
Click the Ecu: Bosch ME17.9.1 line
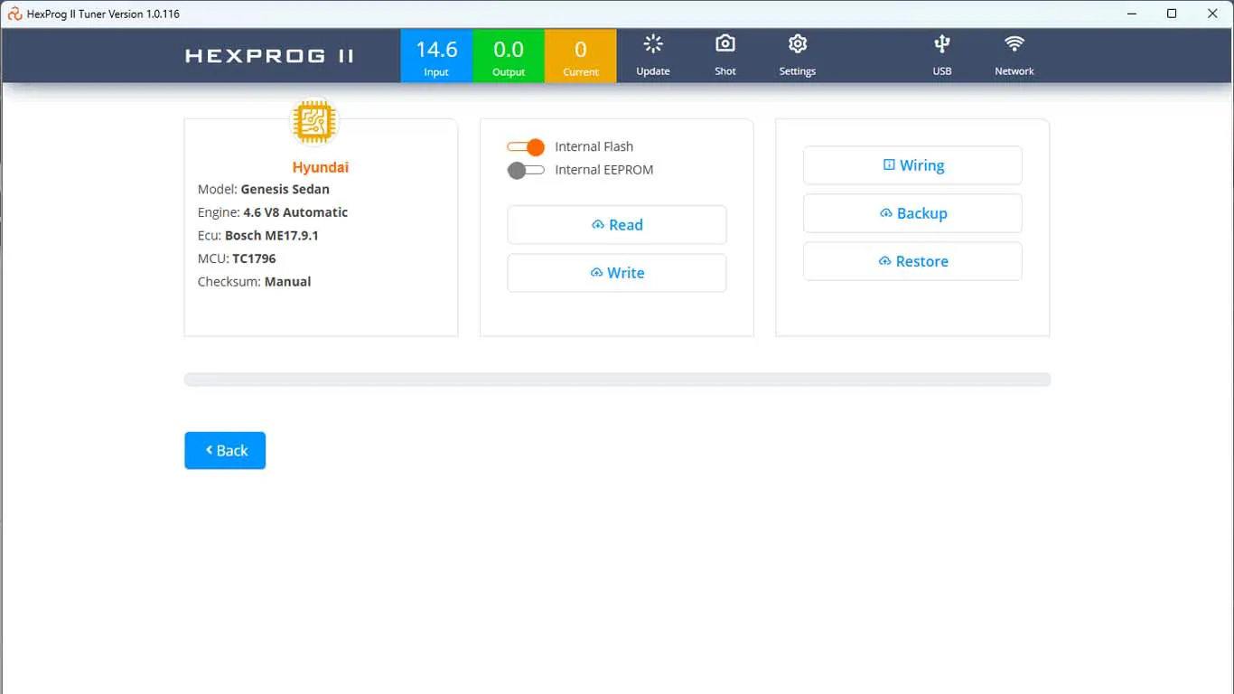(x=258, y=235)
